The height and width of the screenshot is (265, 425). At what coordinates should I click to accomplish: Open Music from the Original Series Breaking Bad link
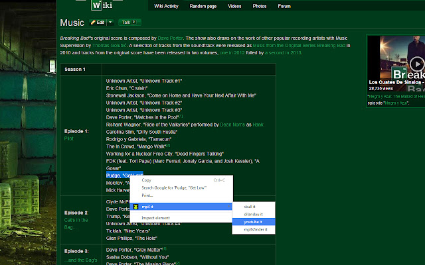tap(299, 46)
